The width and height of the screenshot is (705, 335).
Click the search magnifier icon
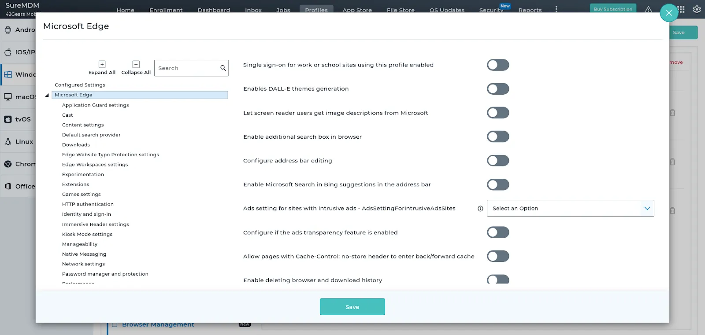point(223,68)
